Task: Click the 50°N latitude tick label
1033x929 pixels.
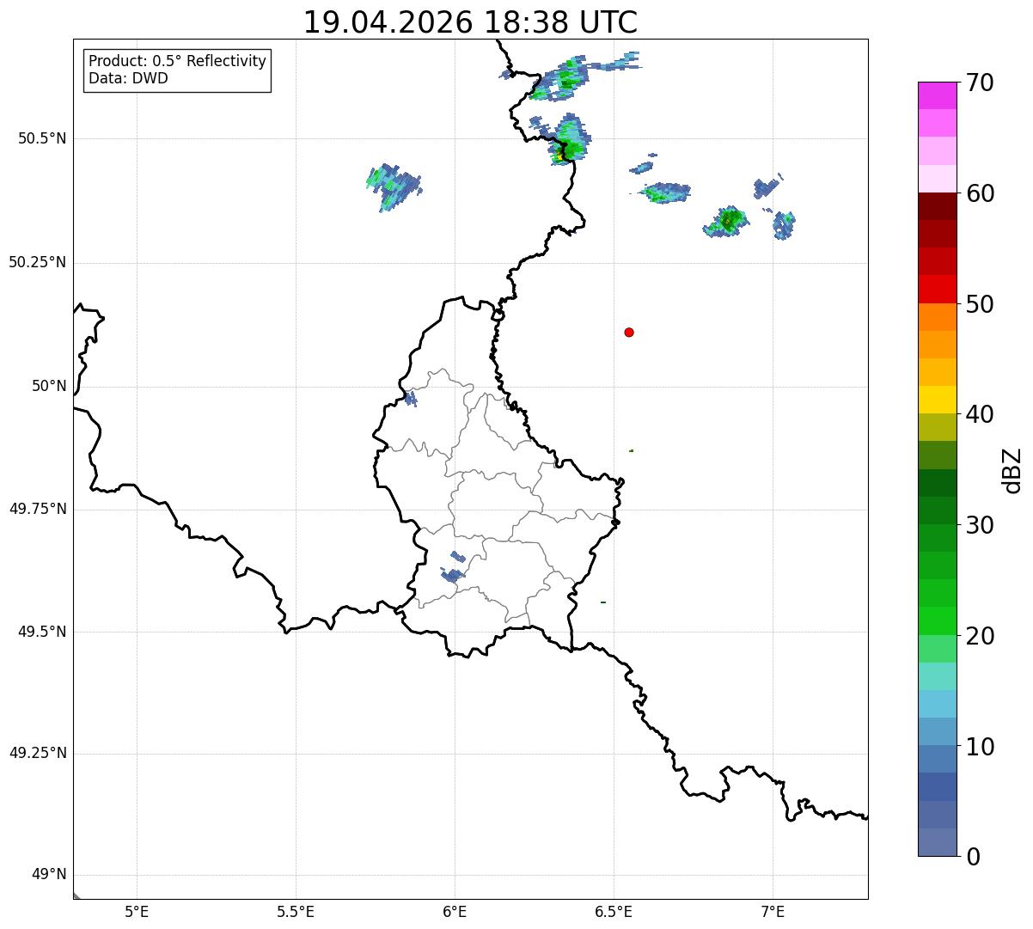Action: tap(49, 386)
